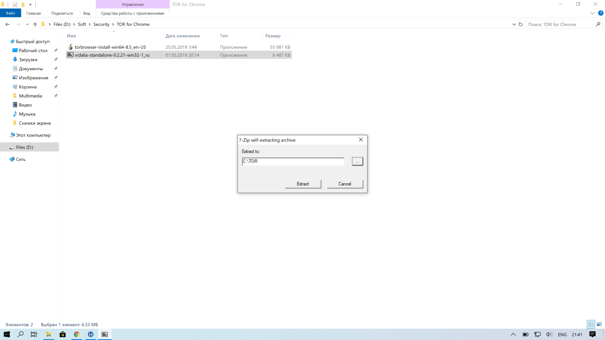
Task: Open Изображения in sidebar
Action: click(33, 78)
